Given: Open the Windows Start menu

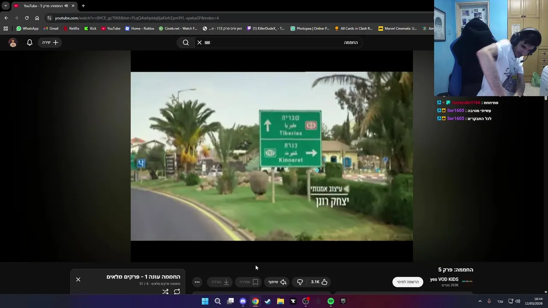Looking at the screenshot, I should point(205,301).
